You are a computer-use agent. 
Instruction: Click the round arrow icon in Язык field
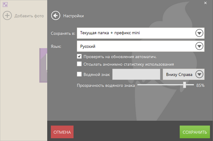(x=199, y=46)
